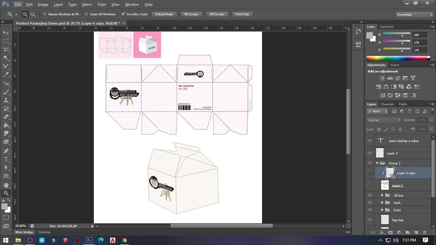Click the foreground color swatch in toolbar
The image size is (436, 245).
[4, 207]
